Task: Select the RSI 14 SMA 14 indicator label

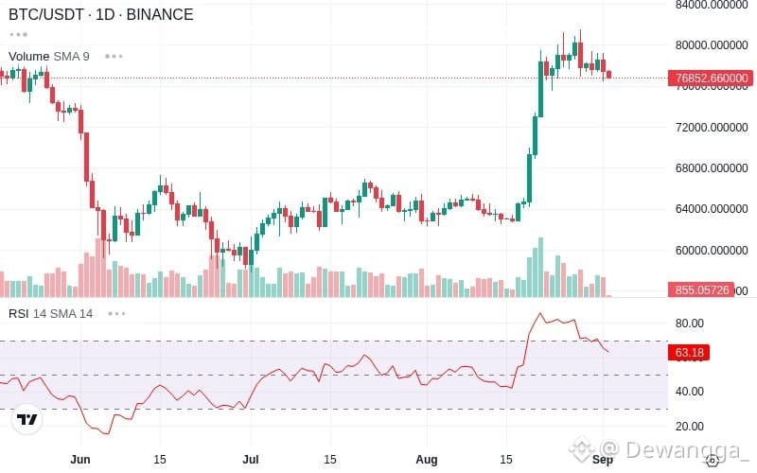Action: coord(51,314)
